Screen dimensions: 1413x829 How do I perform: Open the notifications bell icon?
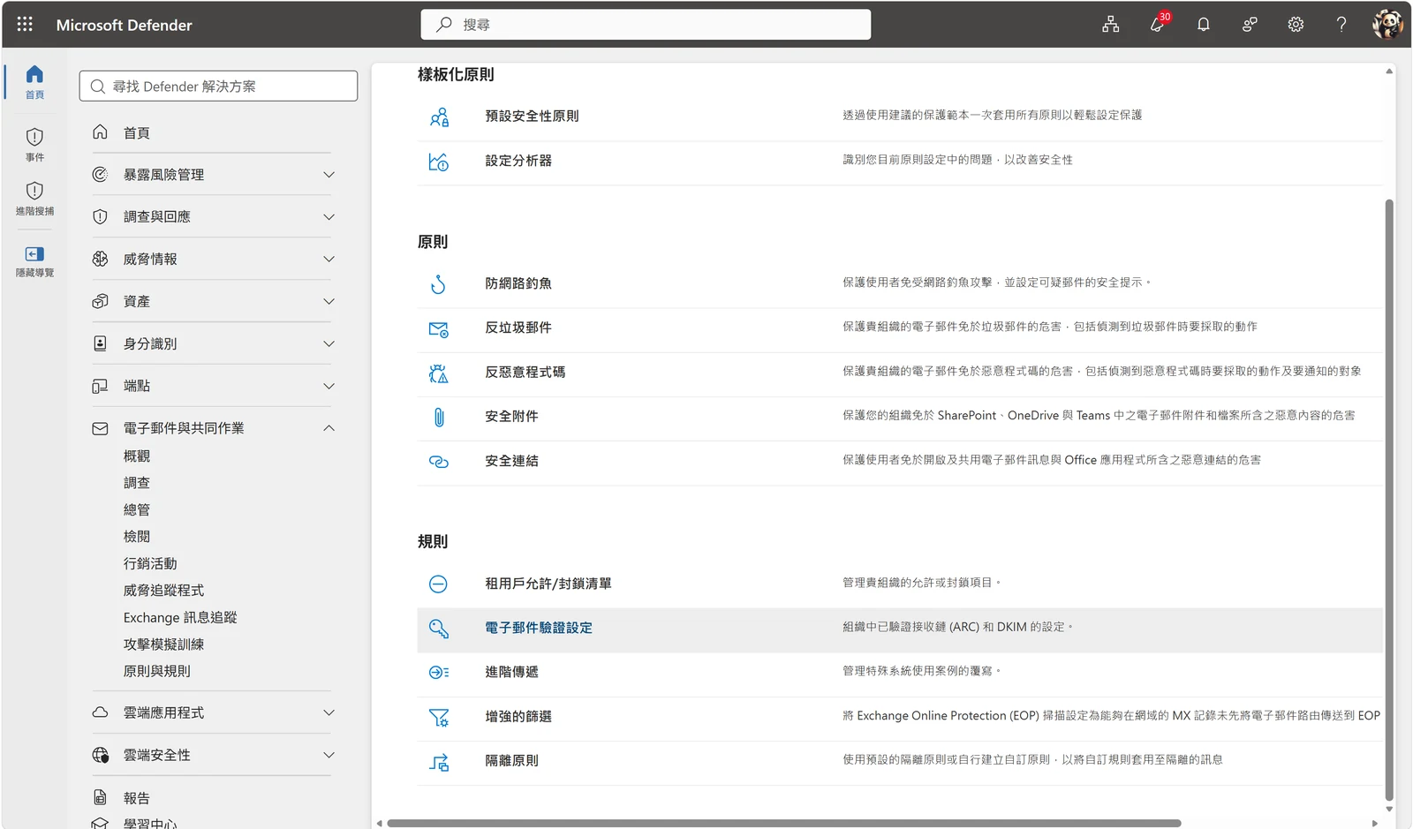tap(1203, 25)
